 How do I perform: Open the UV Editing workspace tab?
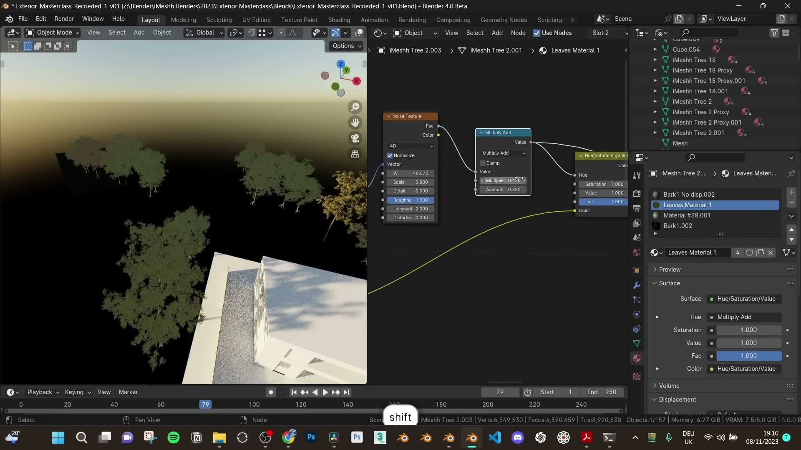click(256, 20)
